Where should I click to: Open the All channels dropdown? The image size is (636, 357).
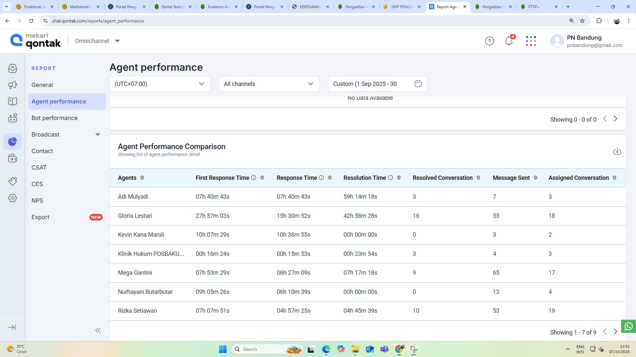269,84
